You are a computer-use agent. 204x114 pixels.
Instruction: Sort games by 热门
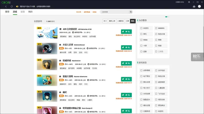click(x=105, y=21)
